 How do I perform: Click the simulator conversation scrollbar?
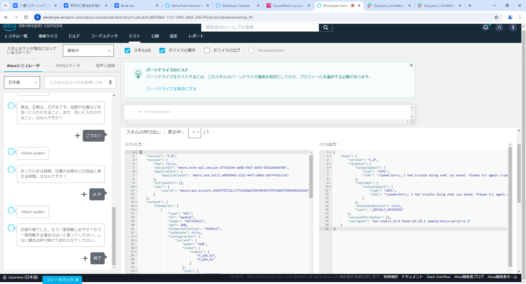point(114,236)
